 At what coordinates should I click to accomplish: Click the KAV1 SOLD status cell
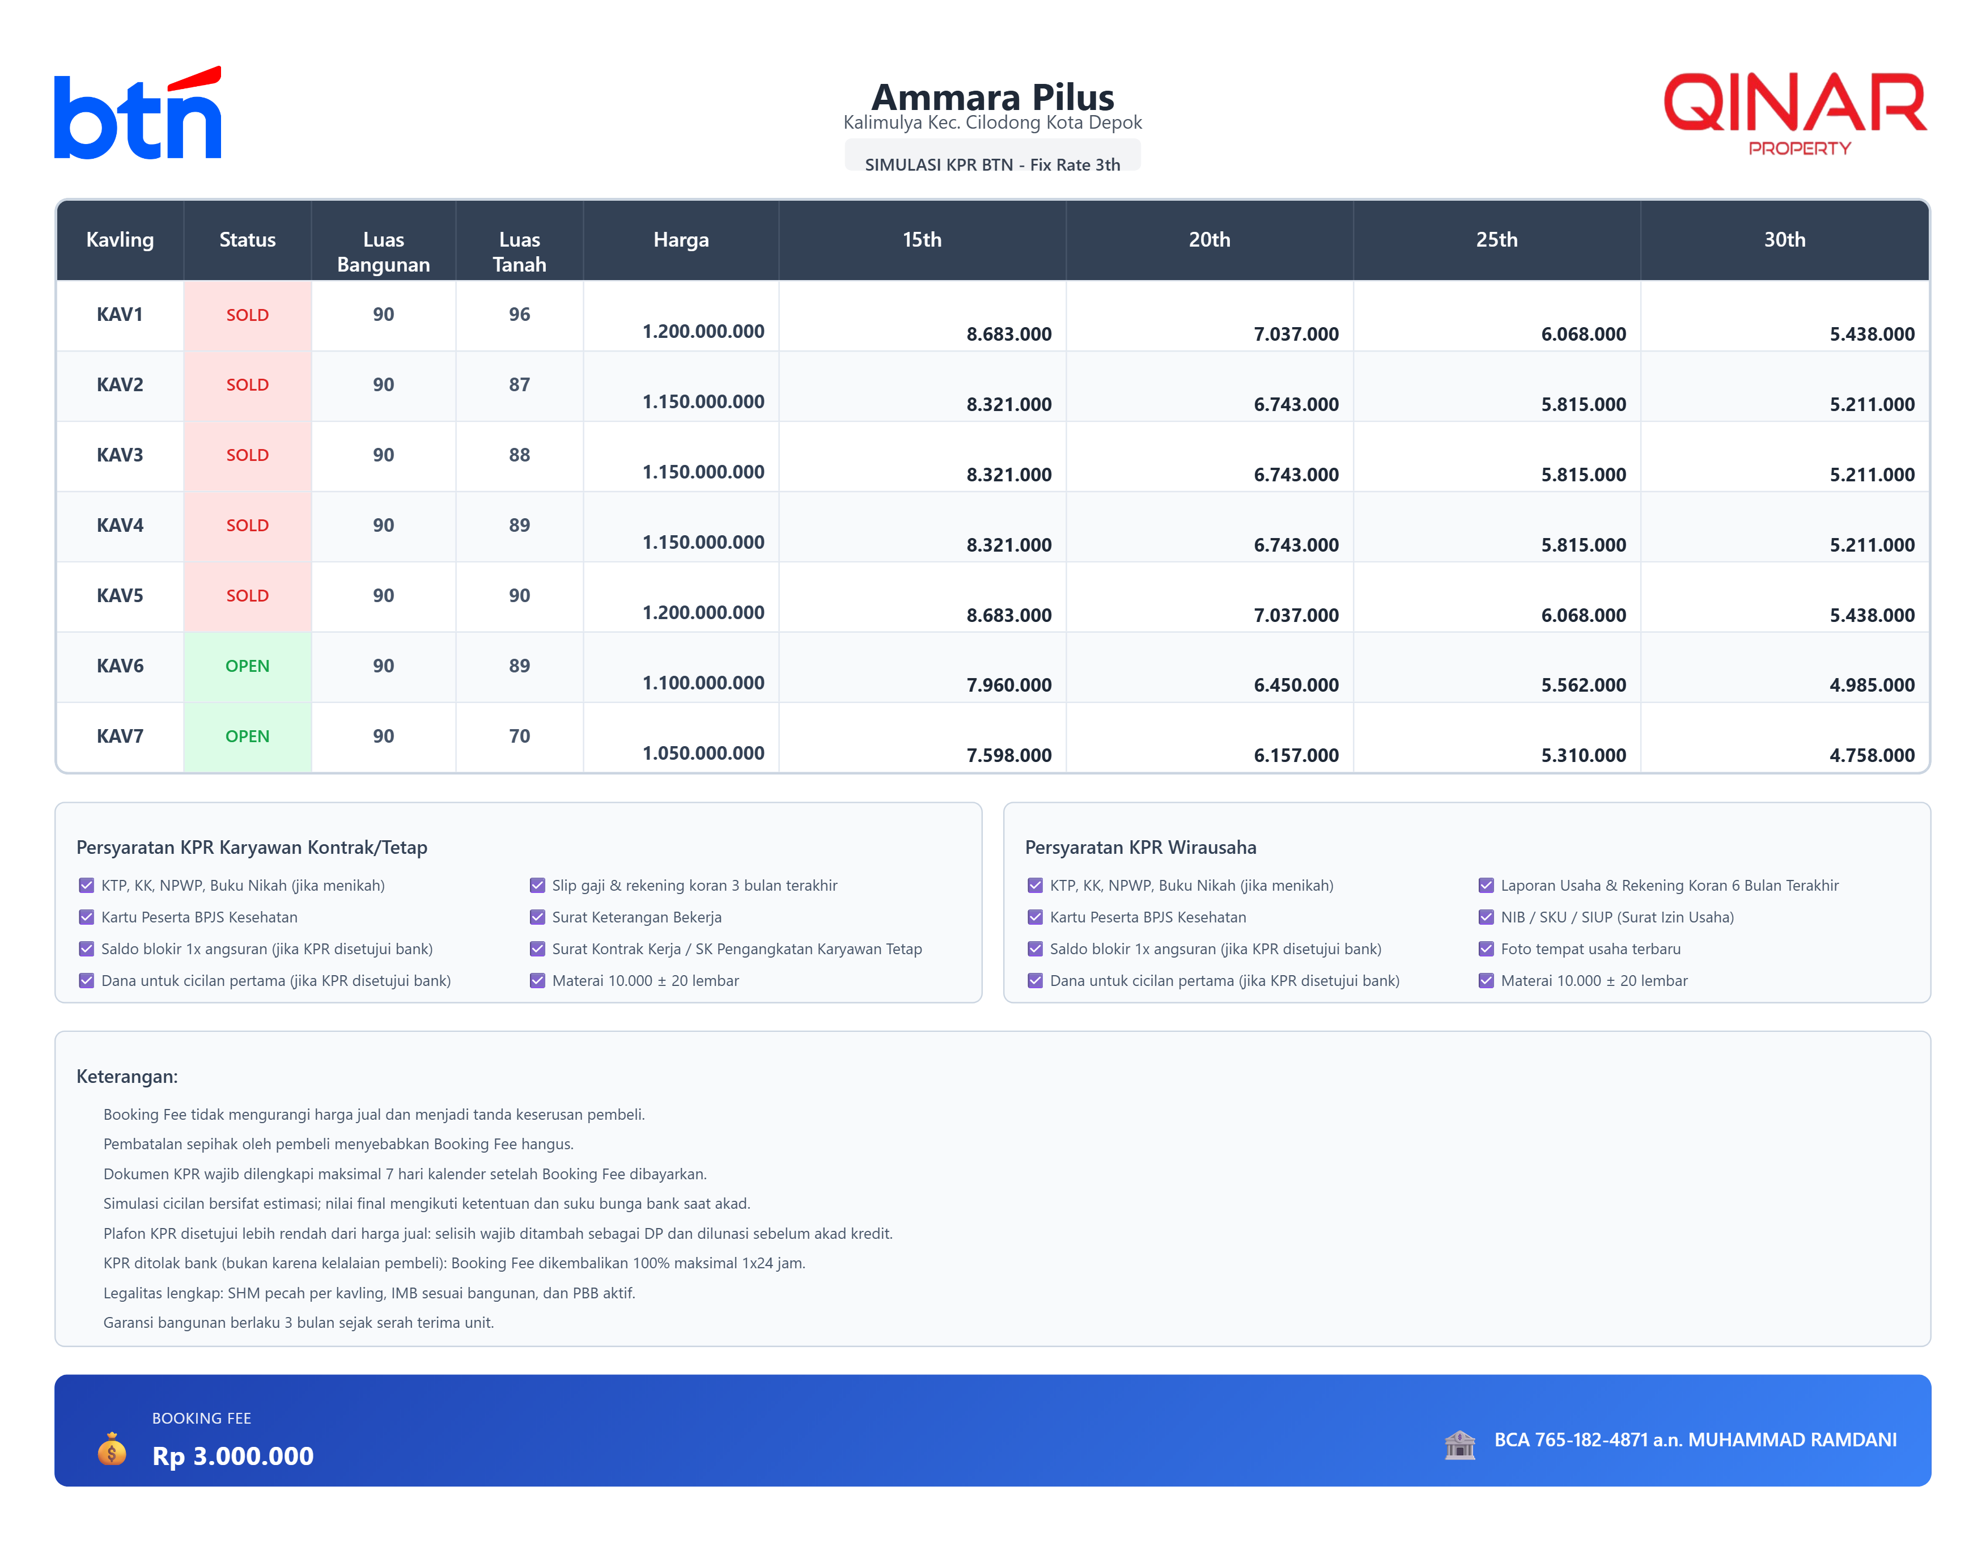coord(247,315)
